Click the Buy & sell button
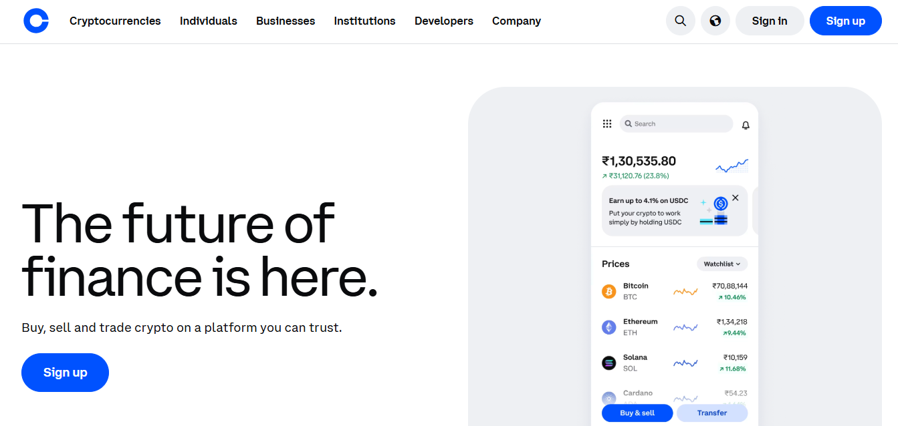The height and width of the screenshot is (426, 898). click(x=637, y=413)
